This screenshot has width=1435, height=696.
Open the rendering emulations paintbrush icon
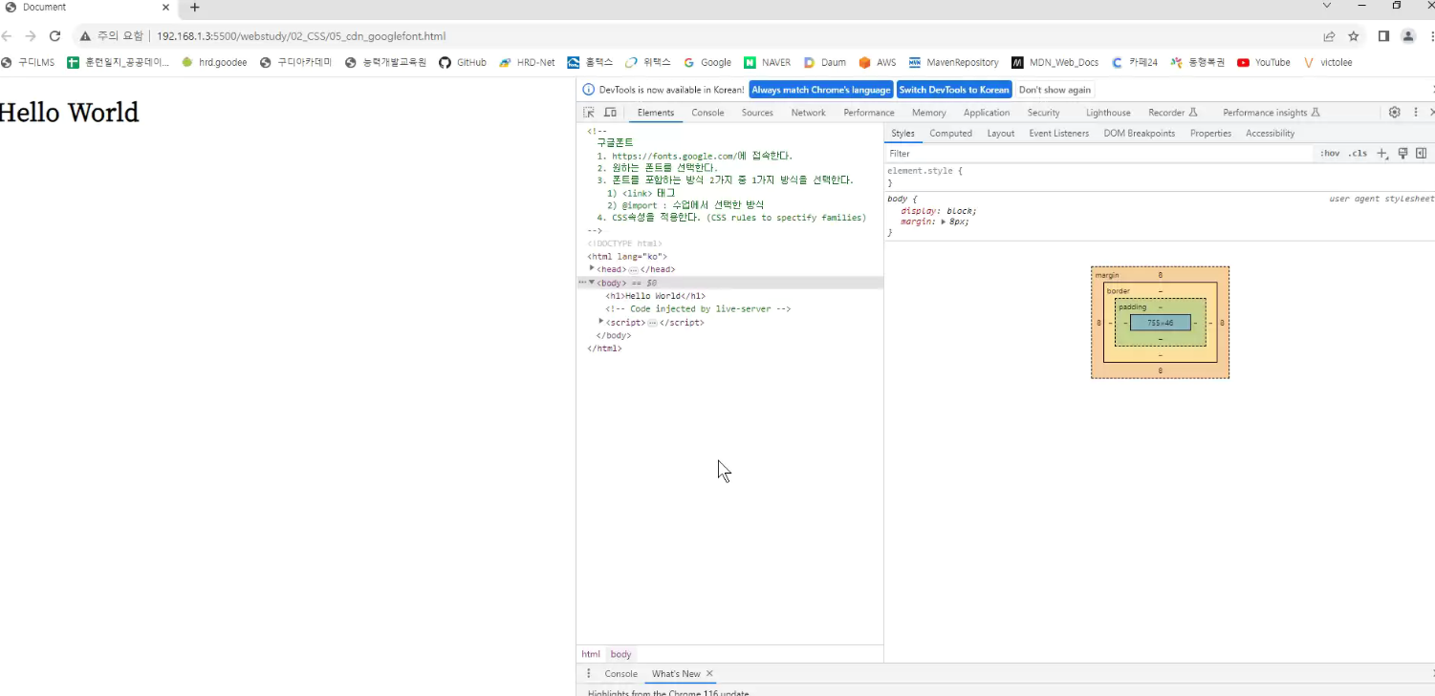pyautogui.click(x=1402, y=154)
